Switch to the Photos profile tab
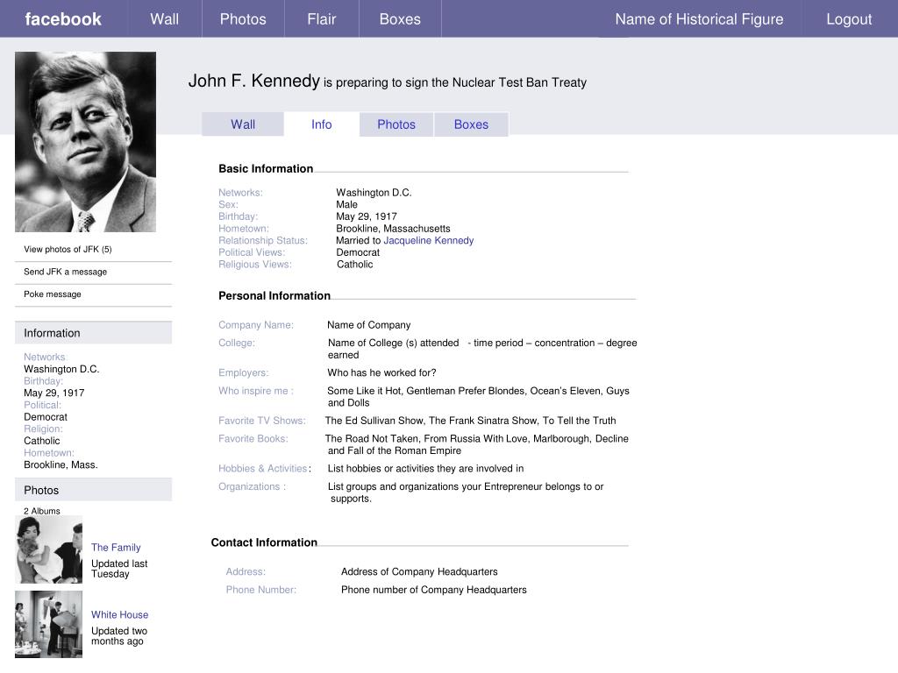The width and height of the screenshot is (898, 673). (396, 124)
